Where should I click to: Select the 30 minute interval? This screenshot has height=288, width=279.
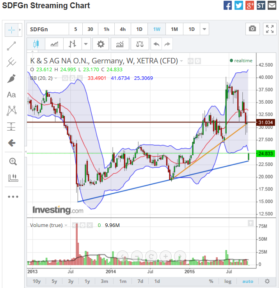(x=90, y=29)
